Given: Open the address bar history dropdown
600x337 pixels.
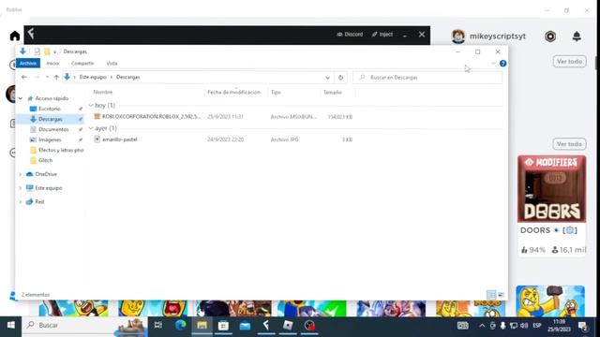Looking at the screenshot, I should click(327, 78).
